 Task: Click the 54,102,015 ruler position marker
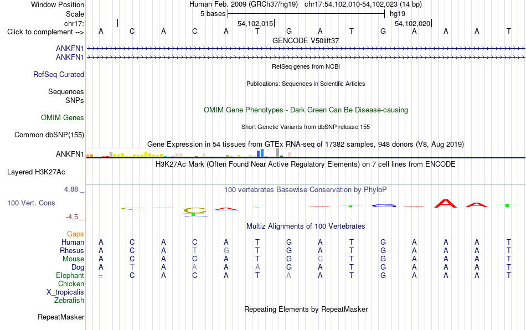255,23
